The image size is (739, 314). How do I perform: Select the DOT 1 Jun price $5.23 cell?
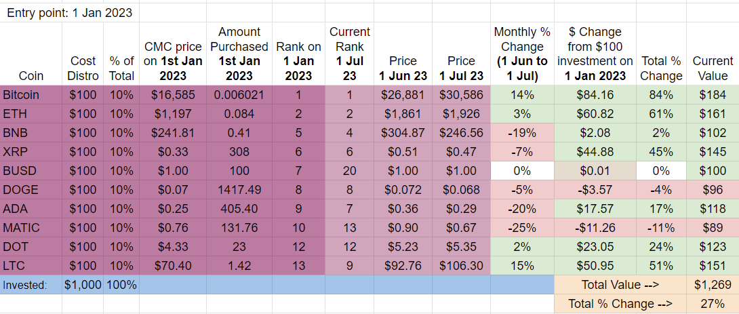tap(403, 247)
